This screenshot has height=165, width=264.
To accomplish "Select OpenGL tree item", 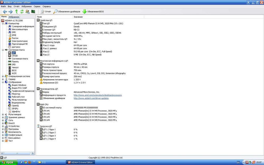I will (15, 106).
